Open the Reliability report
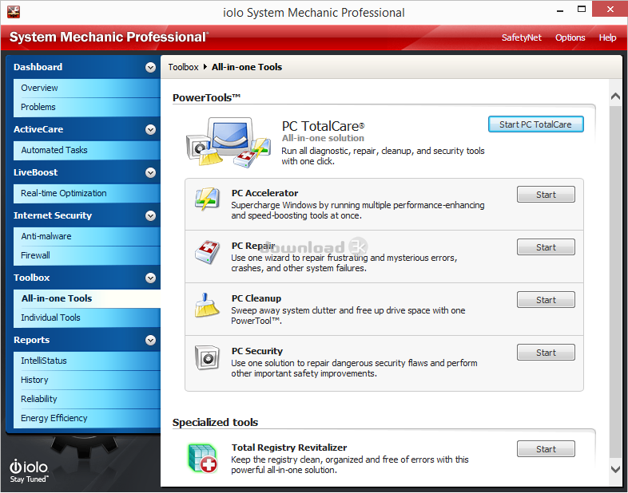Image resolution: width=628 pixels, height=493 pixels. (87, 399)
